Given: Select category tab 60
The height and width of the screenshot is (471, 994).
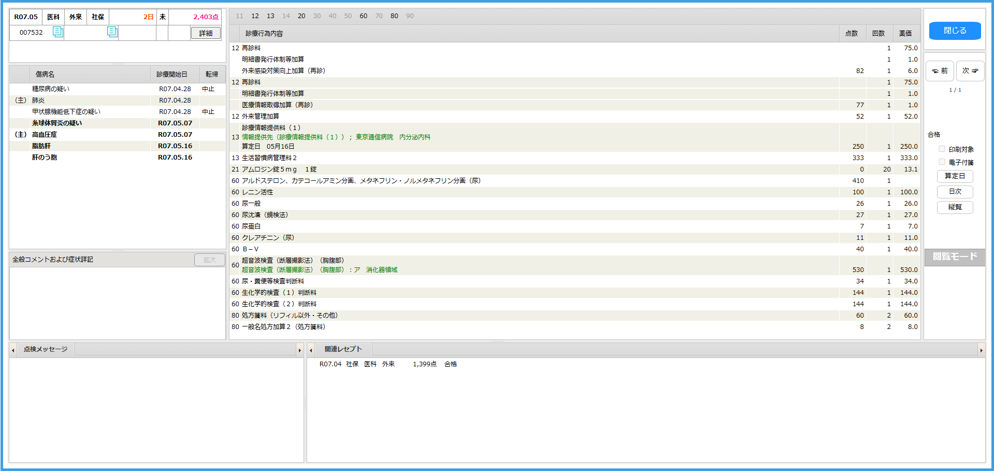Looking at the screenshot, I should [x=364, y=16].
